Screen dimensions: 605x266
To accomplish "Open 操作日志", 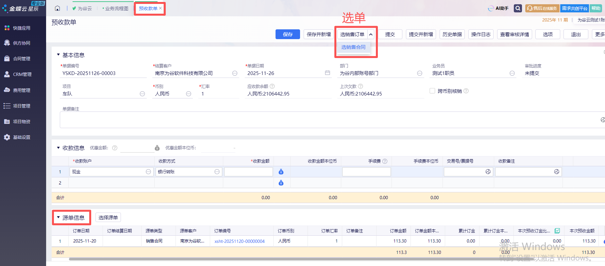I will 481,34.
